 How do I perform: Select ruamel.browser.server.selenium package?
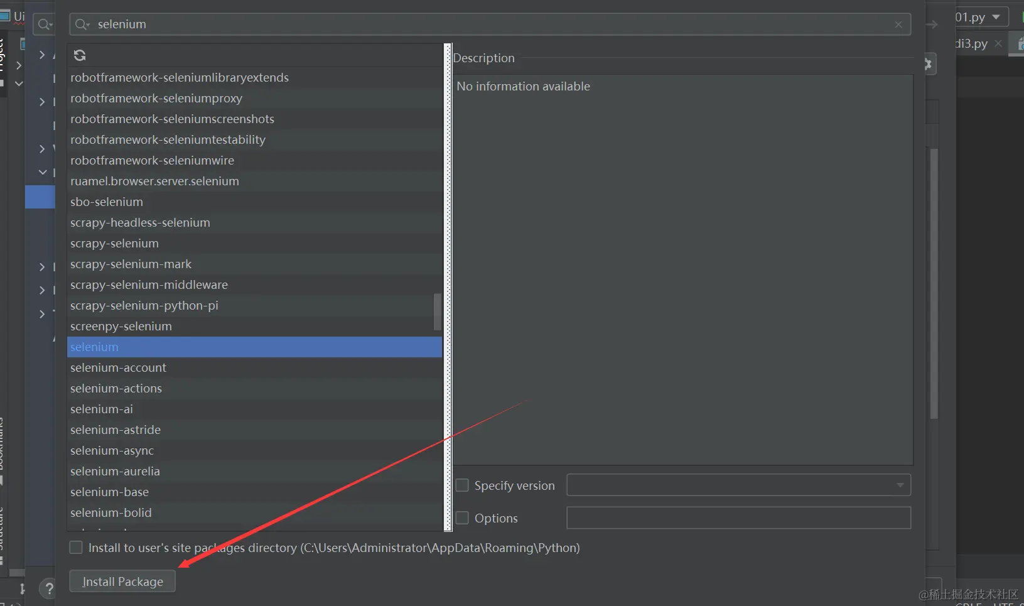pos(254,181)
